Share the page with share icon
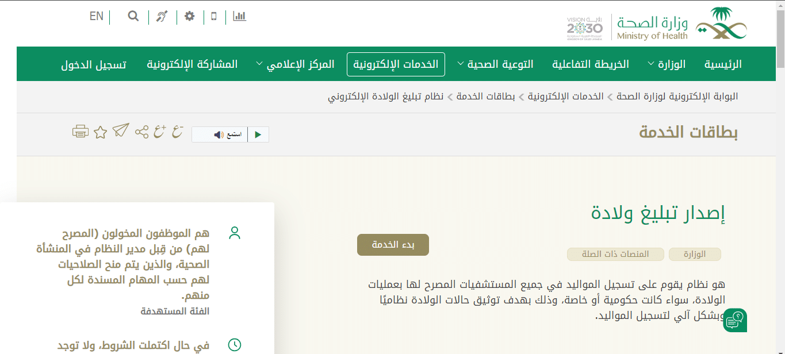The width and height of the screenshot is (785, 354). (x=141, y=132)
